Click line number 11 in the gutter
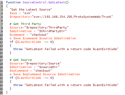The image size is (125, 95). [x=1, y=39]
